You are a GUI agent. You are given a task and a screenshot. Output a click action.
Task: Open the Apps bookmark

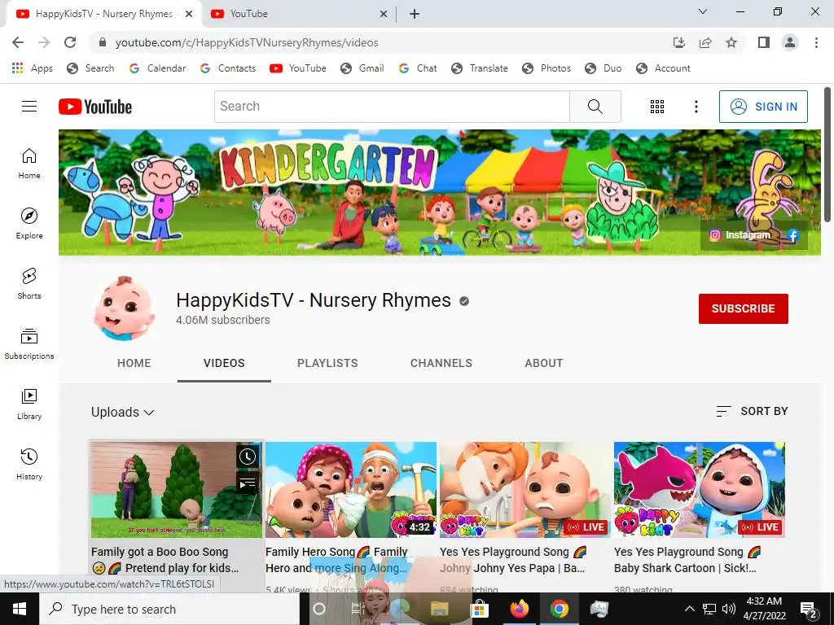(x=32, y=68)
